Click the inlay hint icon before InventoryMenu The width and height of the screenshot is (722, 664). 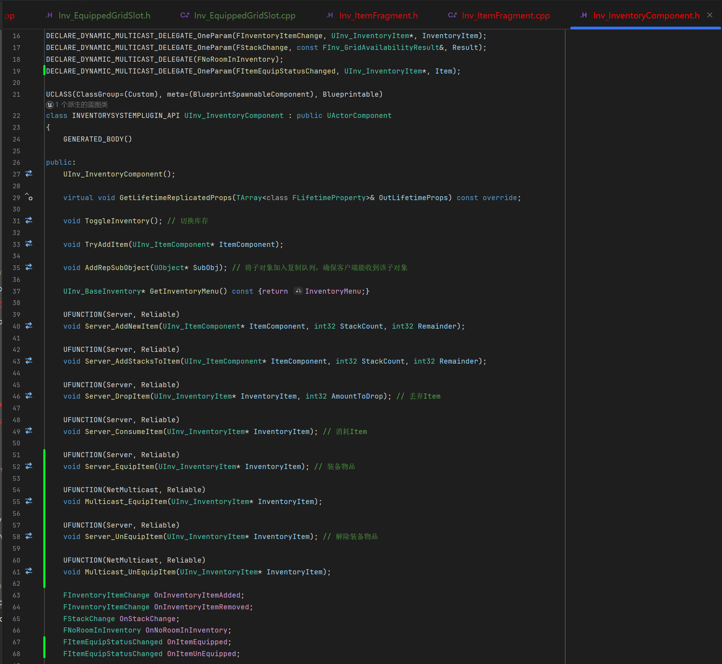[298, 291]
